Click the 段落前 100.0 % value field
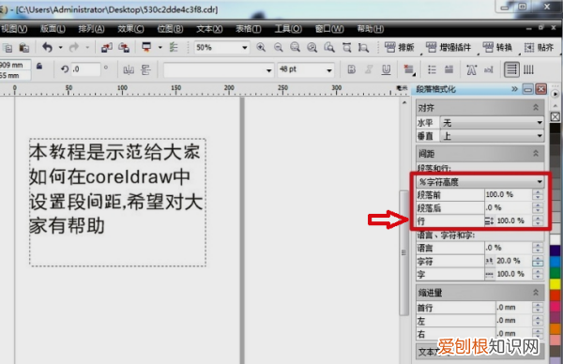This screenshot has width=563, height=364. pyautogui.click(x=508, y=194)
